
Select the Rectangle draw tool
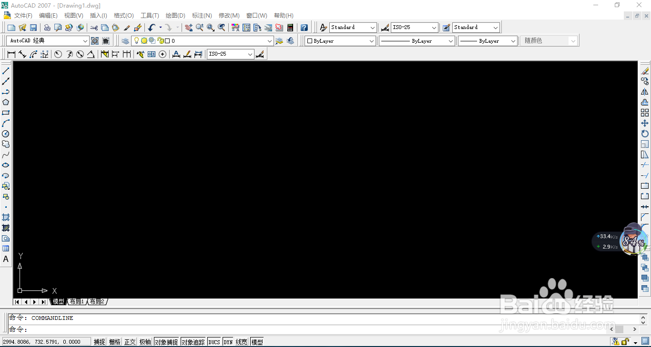click(6, 113)
